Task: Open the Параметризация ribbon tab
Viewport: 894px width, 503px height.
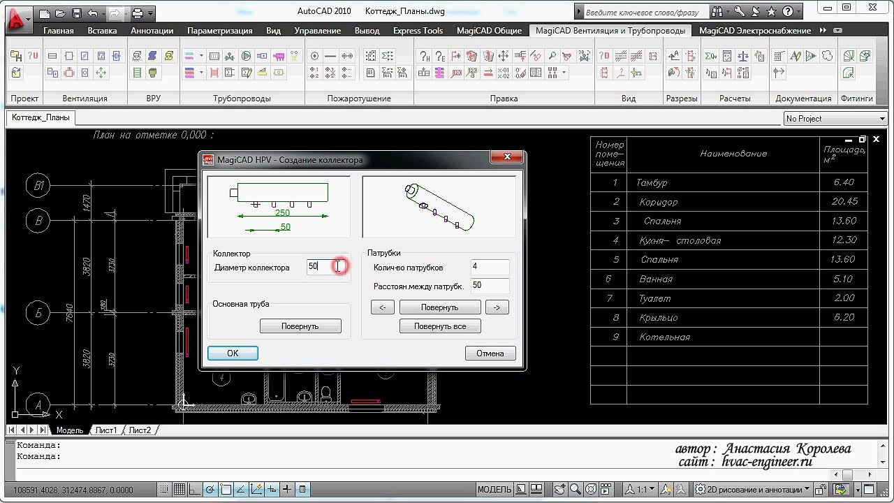Action: point(220,31)
